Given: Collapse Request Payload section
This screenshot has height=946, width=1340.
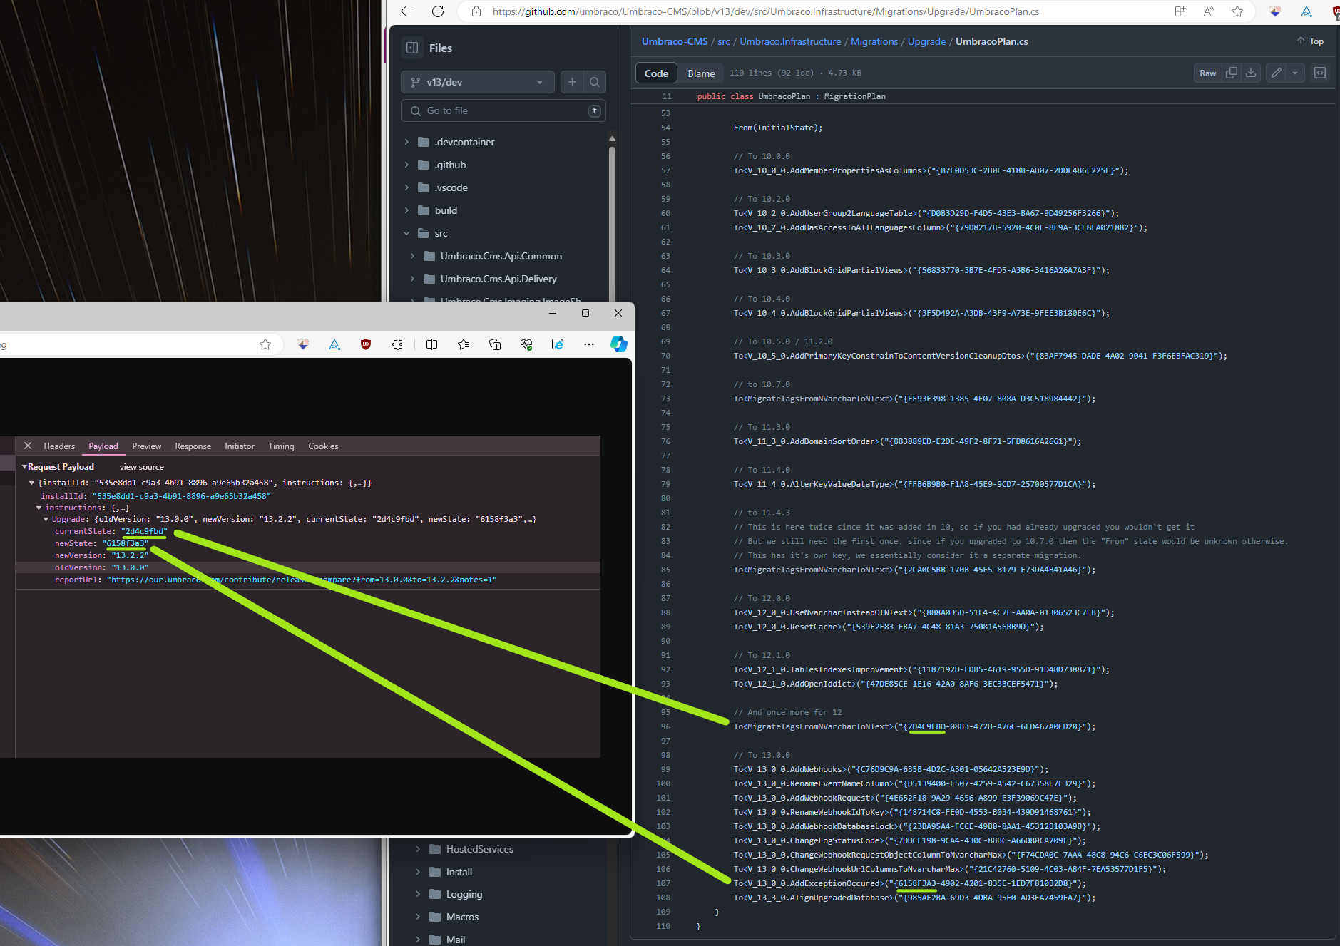Looking at the screenshot, I should pos(24,467).
